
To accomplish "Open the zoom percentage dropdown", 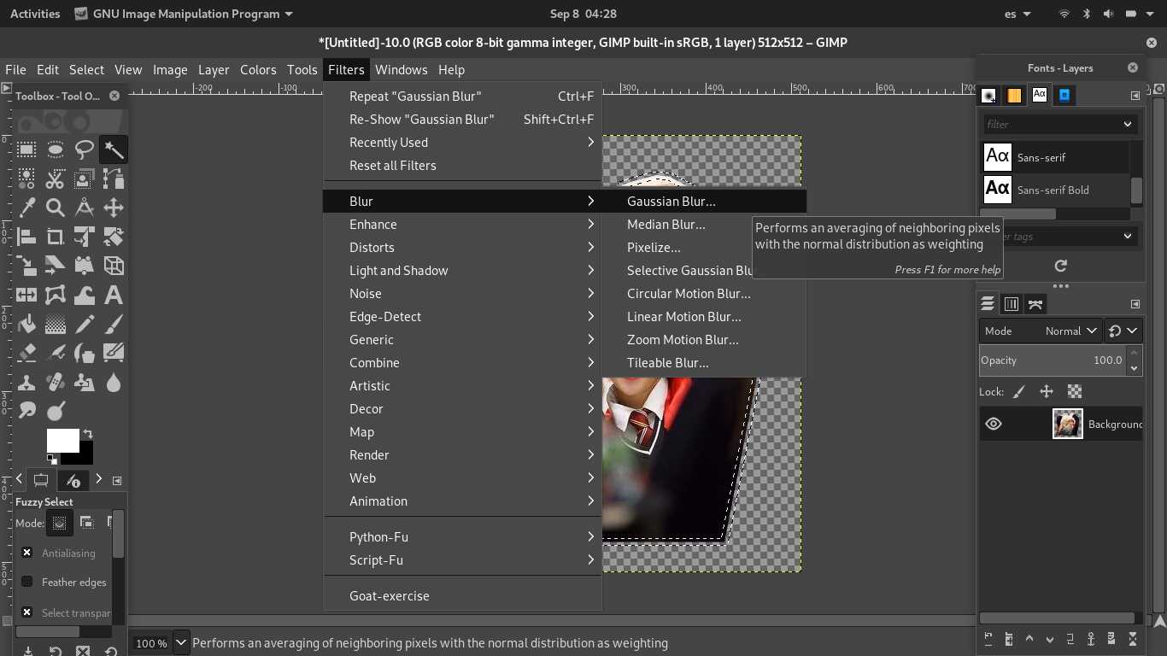I will (180, 642).
